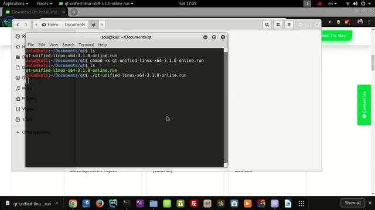Open the terminal View menu

point(53,45)
